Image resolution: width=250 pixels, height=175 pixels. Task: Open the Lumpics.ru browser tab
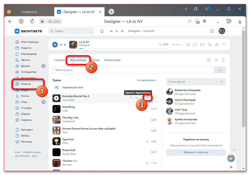[29, 12]
